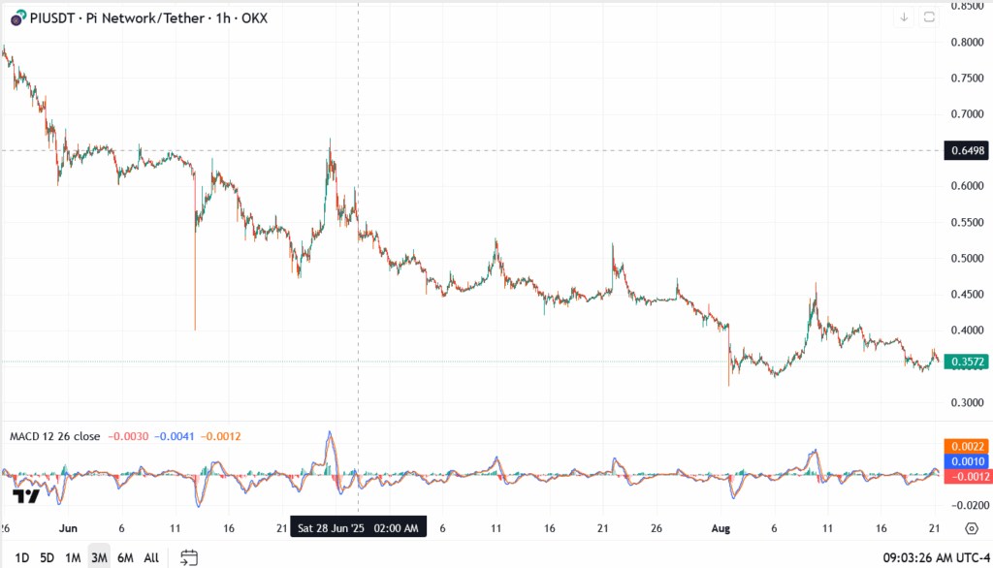This screenshot has height=568, width=993.
Task: Click the 0.4500 price axis label
Action: pyautogui.click(x=967, y=295)
